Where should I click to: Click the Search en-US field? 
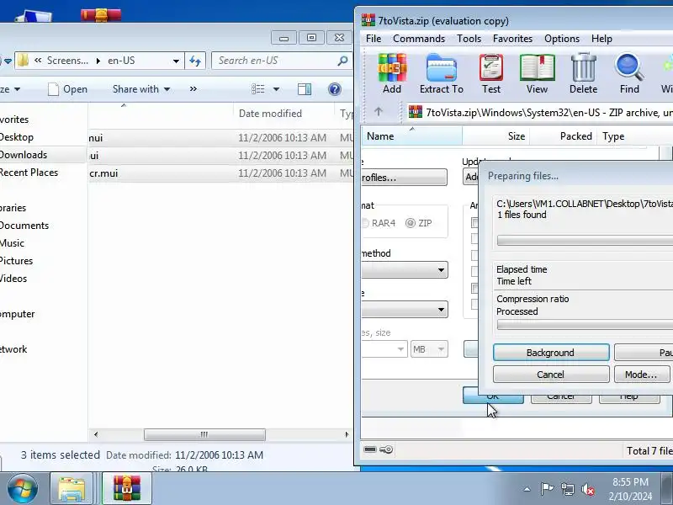(x=281, y=61)
